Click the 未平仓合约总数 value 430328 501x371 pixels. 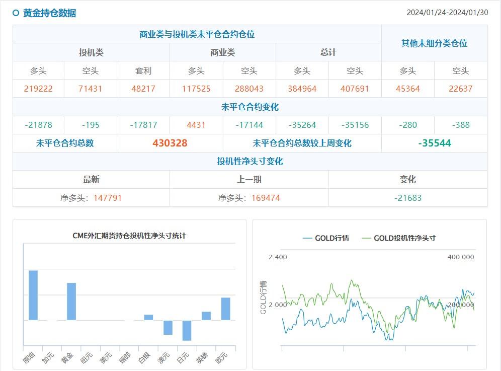pyautogui.click(x=170, y=143)
